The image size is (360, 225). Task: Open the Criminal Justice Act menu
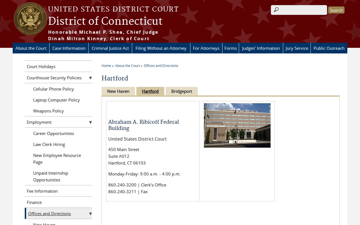pyautogui.click(x=110, y=48)
